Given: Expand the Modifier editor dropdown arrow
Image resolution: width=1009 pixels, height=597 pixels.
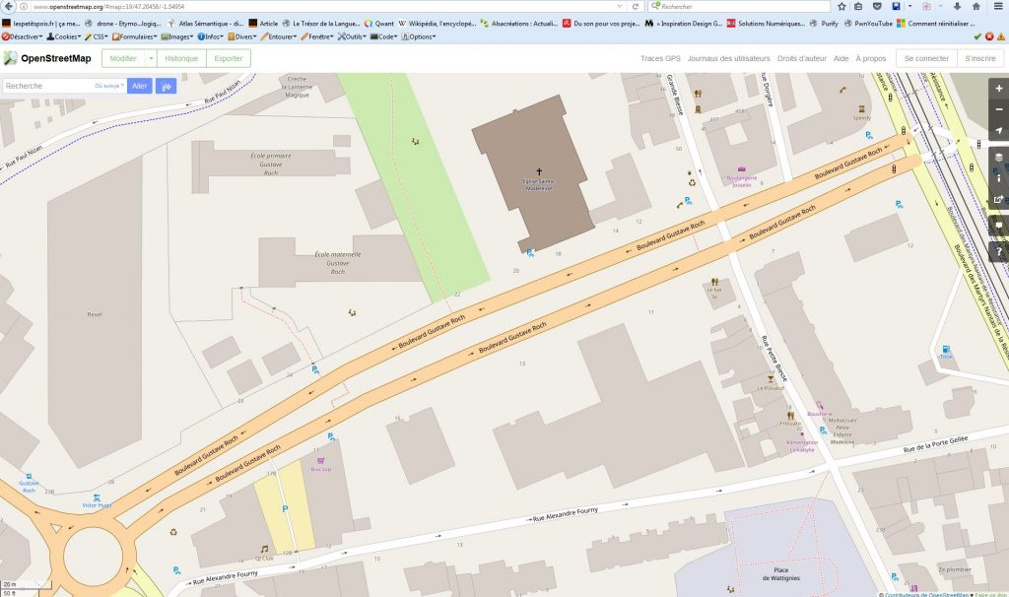Looking at the screenshot, I should (151, 58).
